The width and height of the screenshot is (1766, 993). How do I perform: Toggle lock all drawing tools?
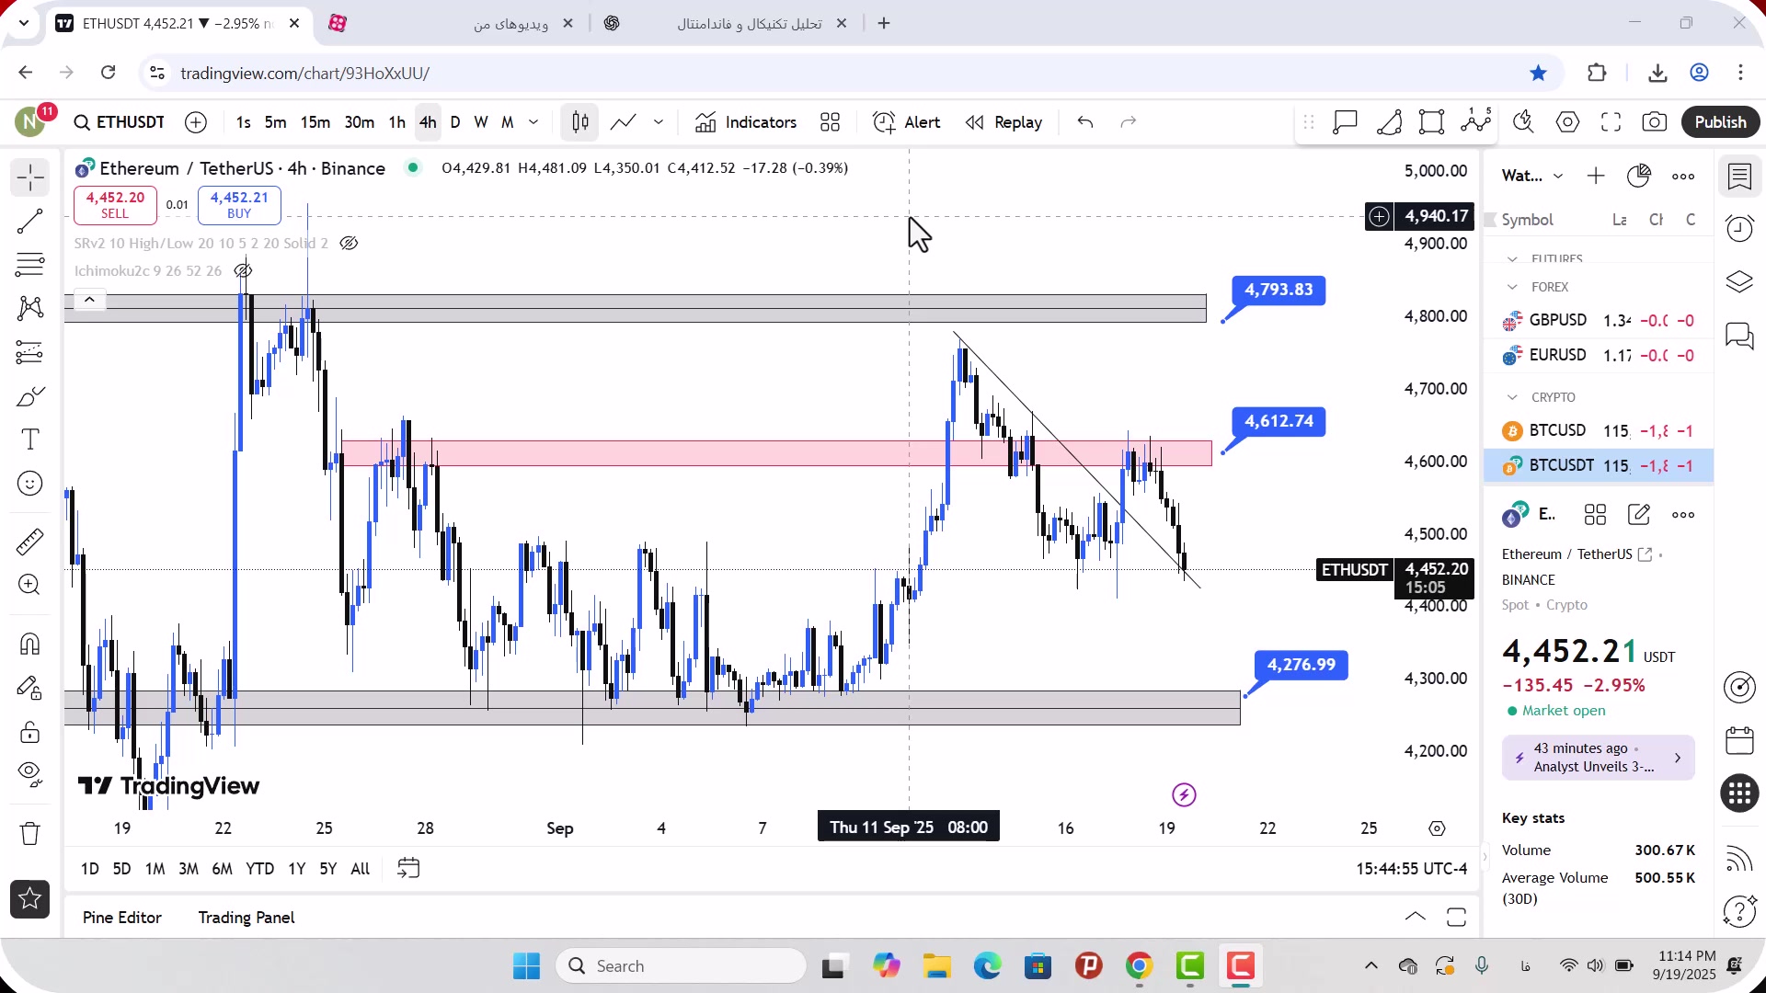(30, 732)
